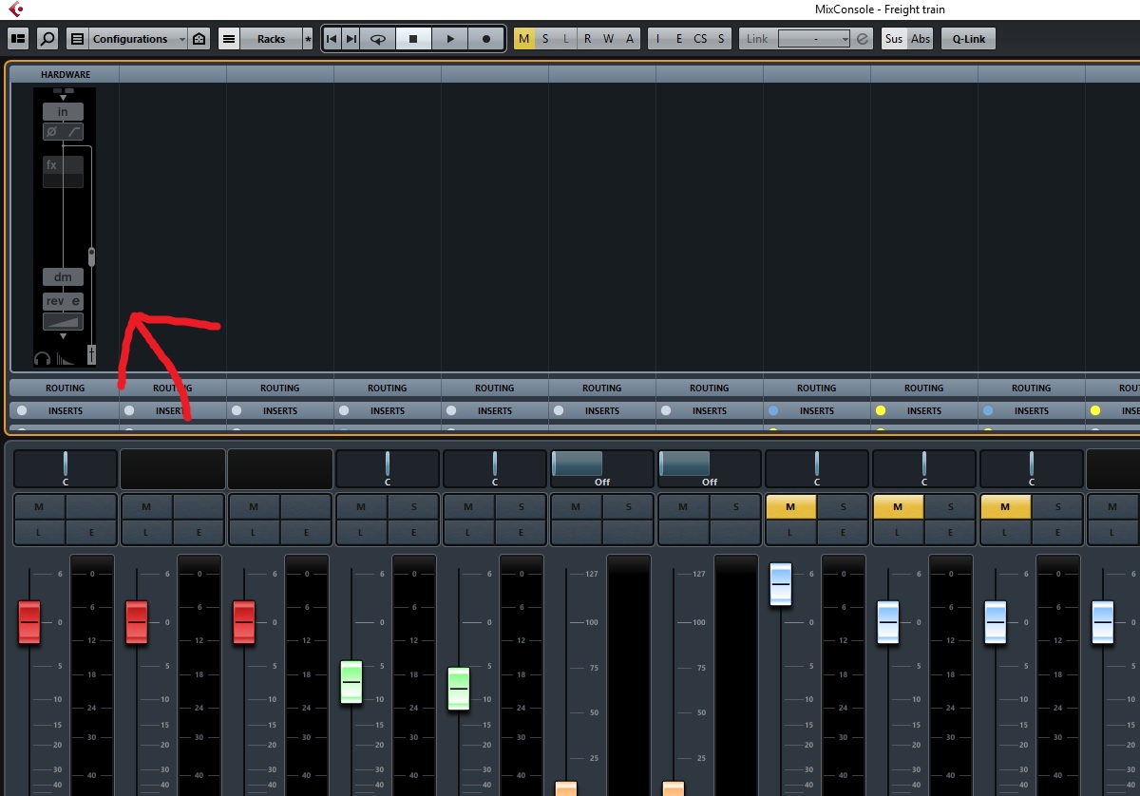The image size is (1140, 796).
Task: Toggle the Abs mode button
Action: (x=921, y=39)
